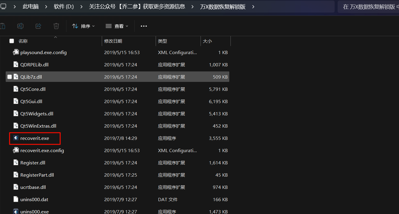
Task: Click the ucrtbase.dll file icon
Action: (16, 187)
